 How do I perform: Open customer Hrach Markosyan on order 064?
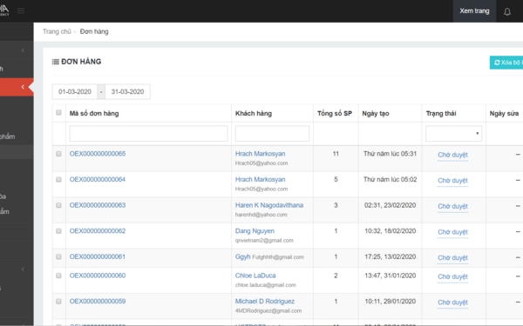pos(260,180)
